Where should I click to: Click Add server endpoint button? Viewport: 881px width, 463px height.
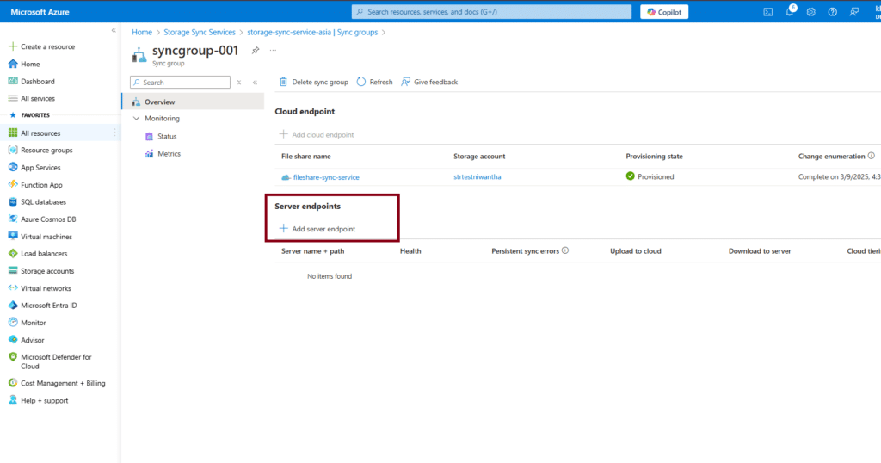pos(317,229)
